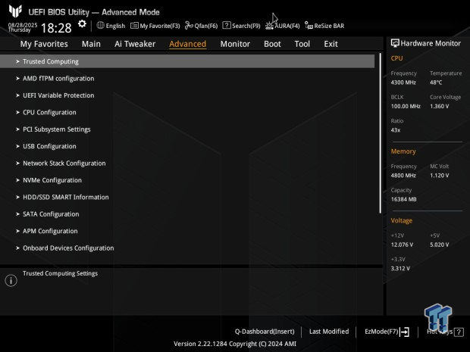470x352 pixels.
Task: Click ReSize BAR label
Action: pos(329,26)
